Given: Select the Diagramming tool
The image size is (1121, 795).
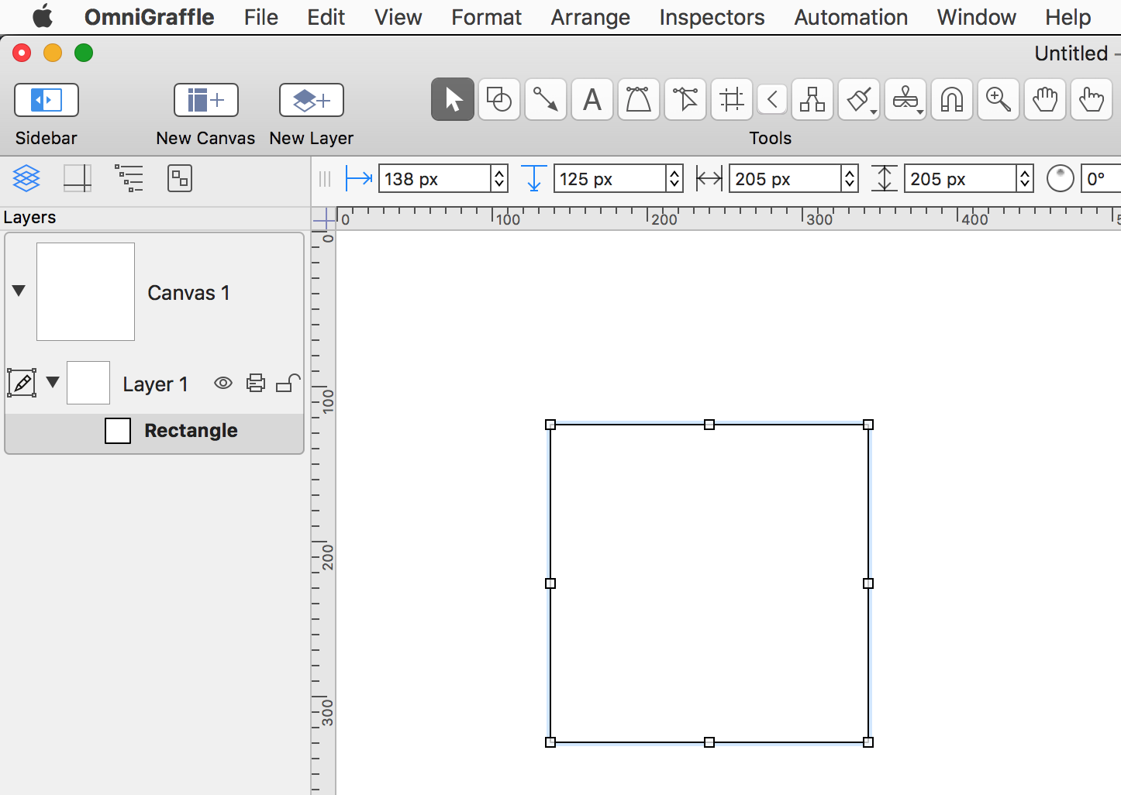Looking at the screenshot, I should [x=812, y=100].
